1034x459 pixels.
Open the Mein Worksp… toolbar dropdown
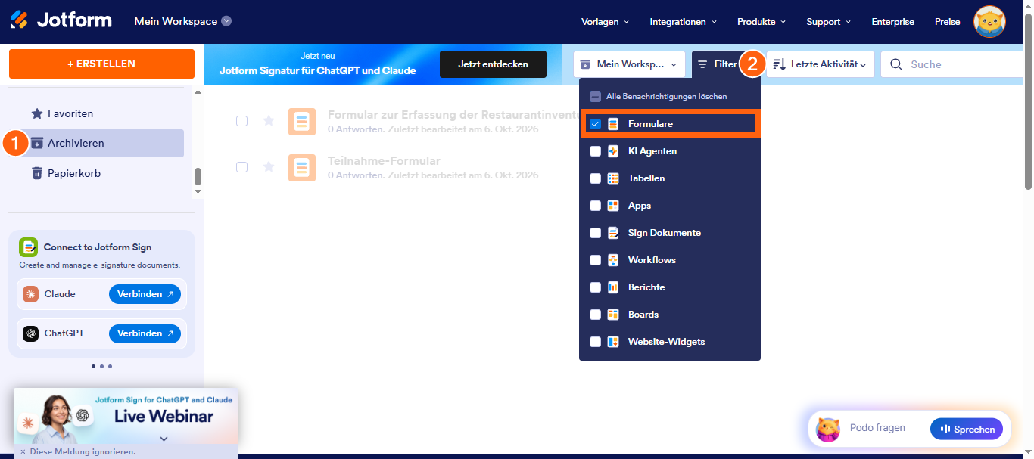(629, 64)
